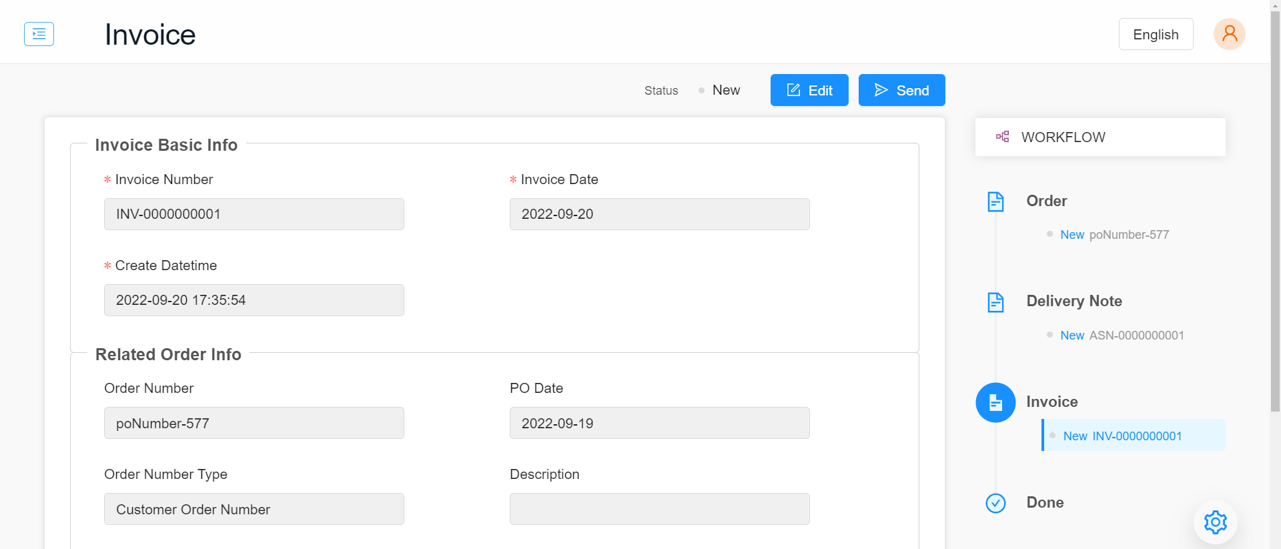
Task: Click the 'Done' workflow step title
Action: point(1045,502)
